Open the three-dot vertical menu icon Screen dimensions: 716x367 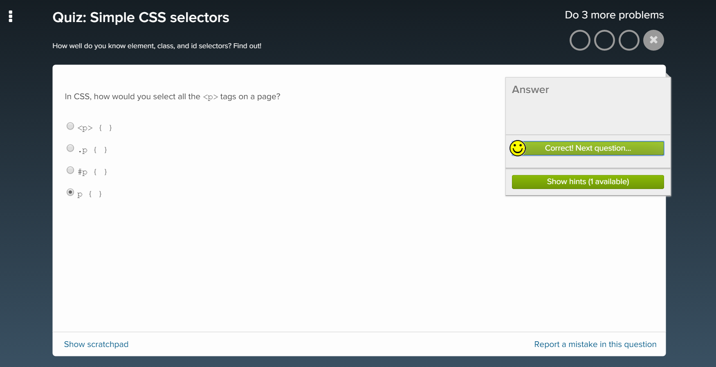[11, 16]
